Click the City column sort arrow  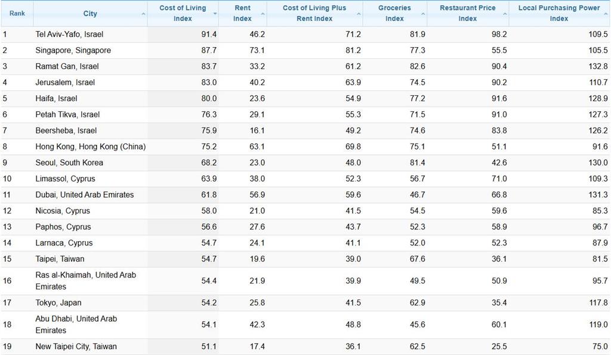pyautogui.click(x=143, y=14)
